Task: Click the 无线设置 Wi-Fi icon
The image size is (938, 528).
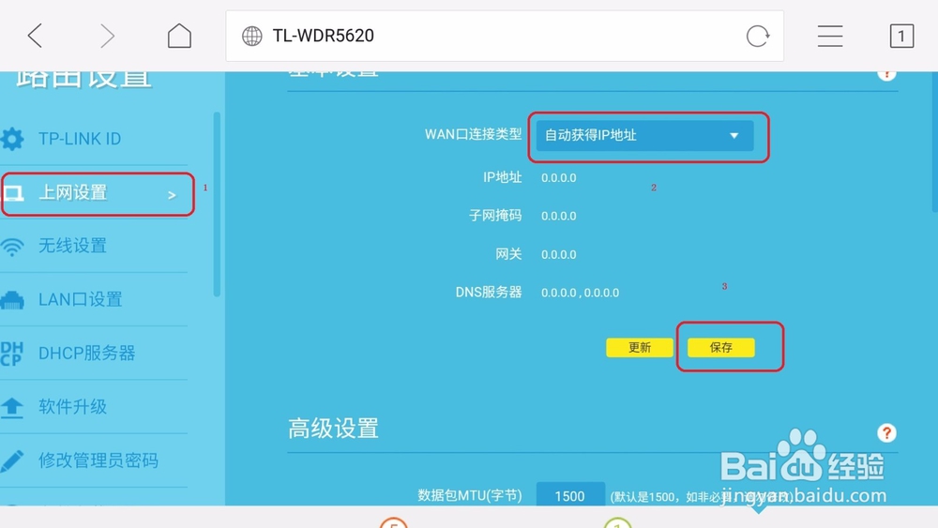Action: (x=12, y=247)
